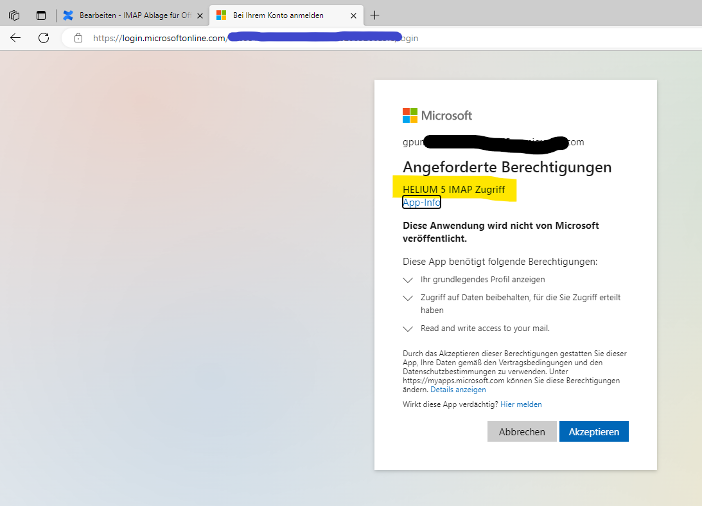The width and height of the screenshot is (702, 506).
Task: Expand 'Read and write access to your mail'
Action: (x=408, y=329)
